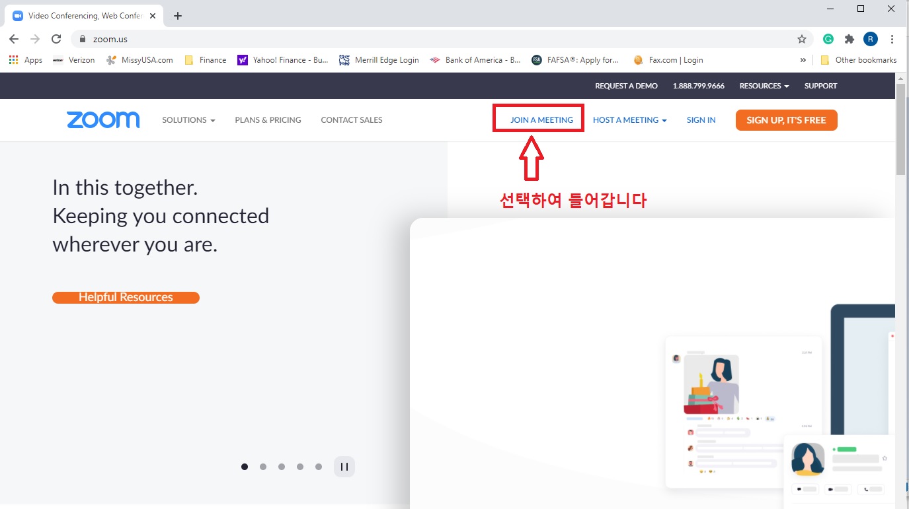Show hidden bookmarks overflow chevron
This screenshot has height=509, width=909.
803,60
